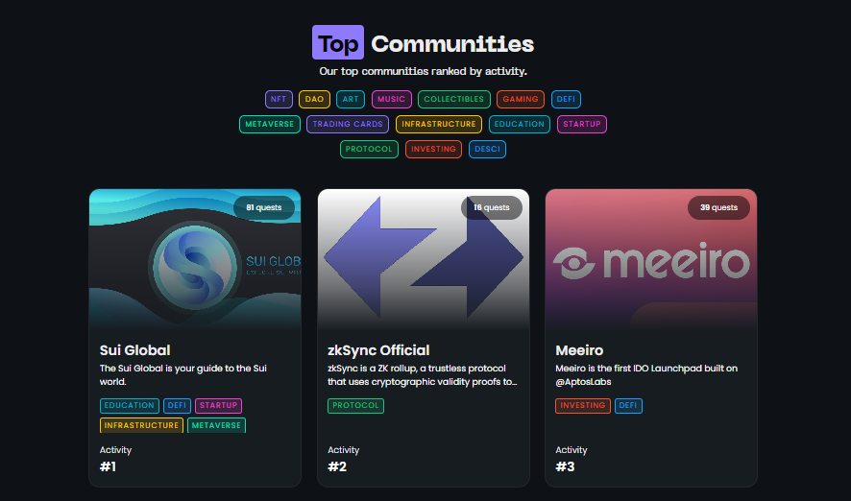The width and height of the screenshot is (851, 501).
Task: Click INFRASTRUCTURE tag on Sui Global card
Action: click(x=141, y=425)
